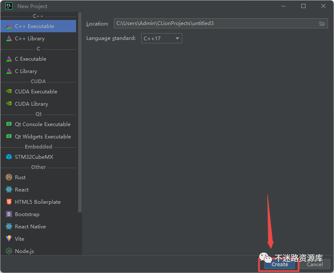
Task: Click the Qt Widgets Executable icon
Action: [9, 136]
